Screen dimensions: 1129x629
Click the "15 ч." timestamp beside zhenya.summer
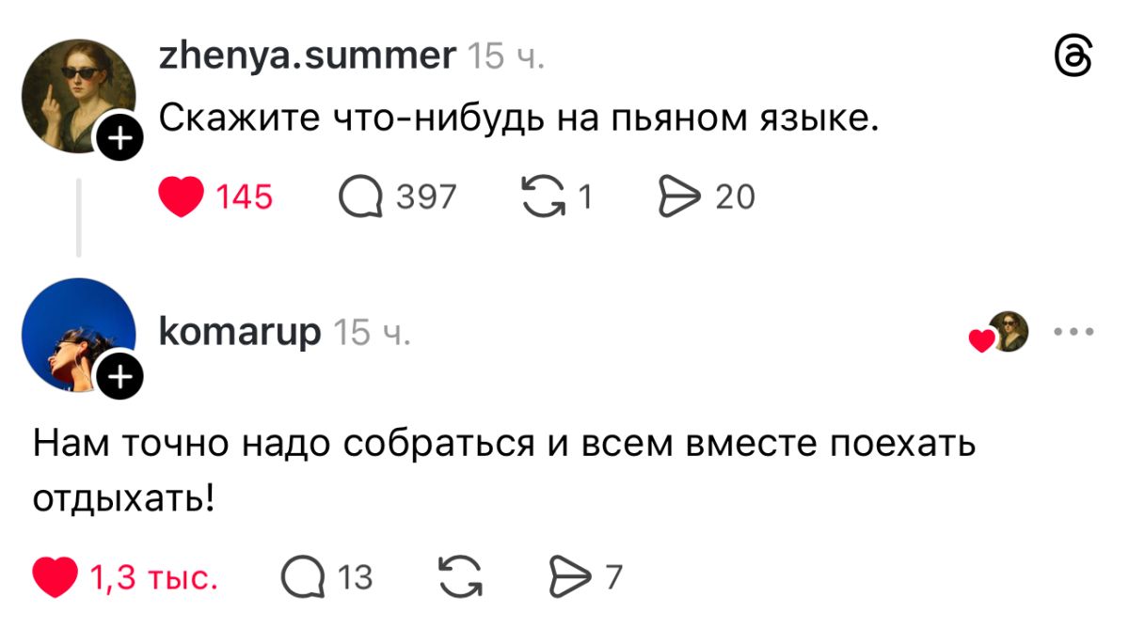(505, 57)
